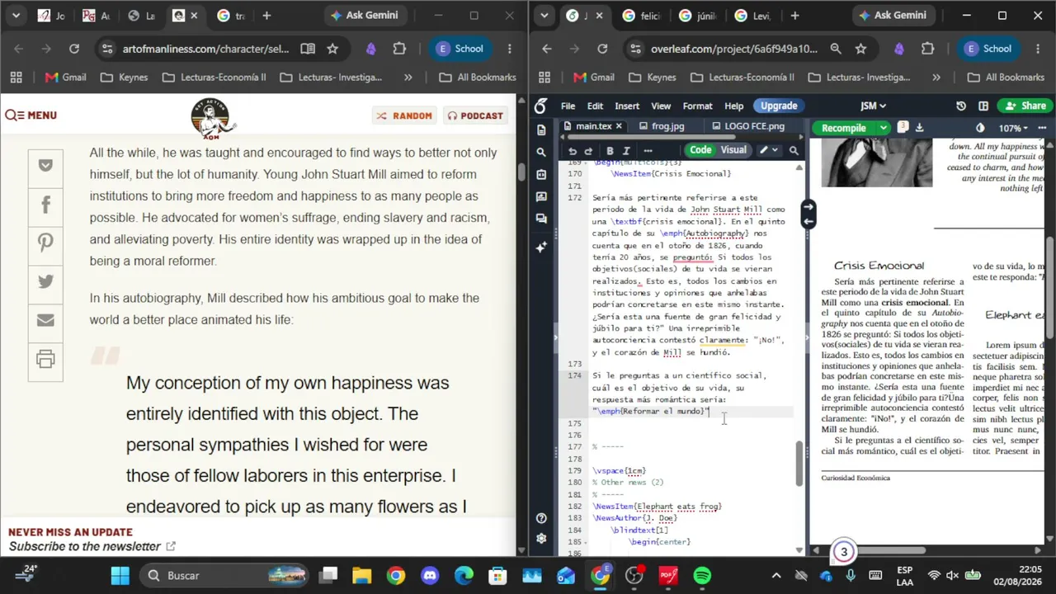Click the Overleaf Share button
1056x594 pixels.
[x=1024, y=106]
